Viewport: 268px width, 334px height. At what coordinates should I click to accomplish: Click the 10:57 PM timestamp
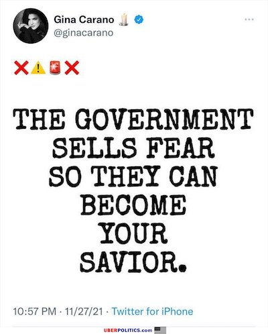click(x=35, y=311)
